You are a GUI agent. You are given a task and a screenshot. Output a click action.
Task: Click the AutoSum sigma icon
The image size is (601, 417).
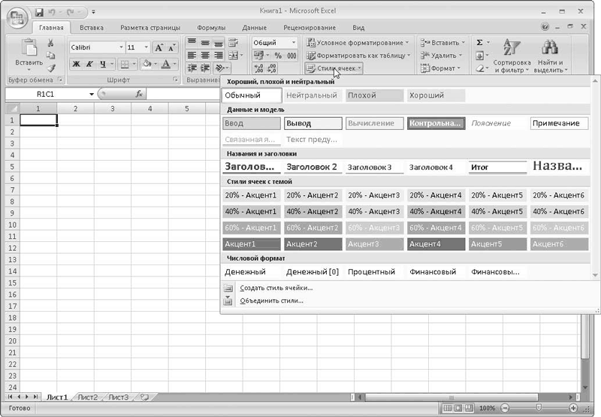[479, 43]
